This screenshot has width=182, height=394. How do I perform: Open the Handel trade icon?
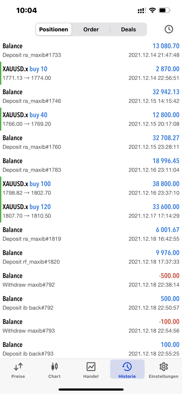[91, 367]
